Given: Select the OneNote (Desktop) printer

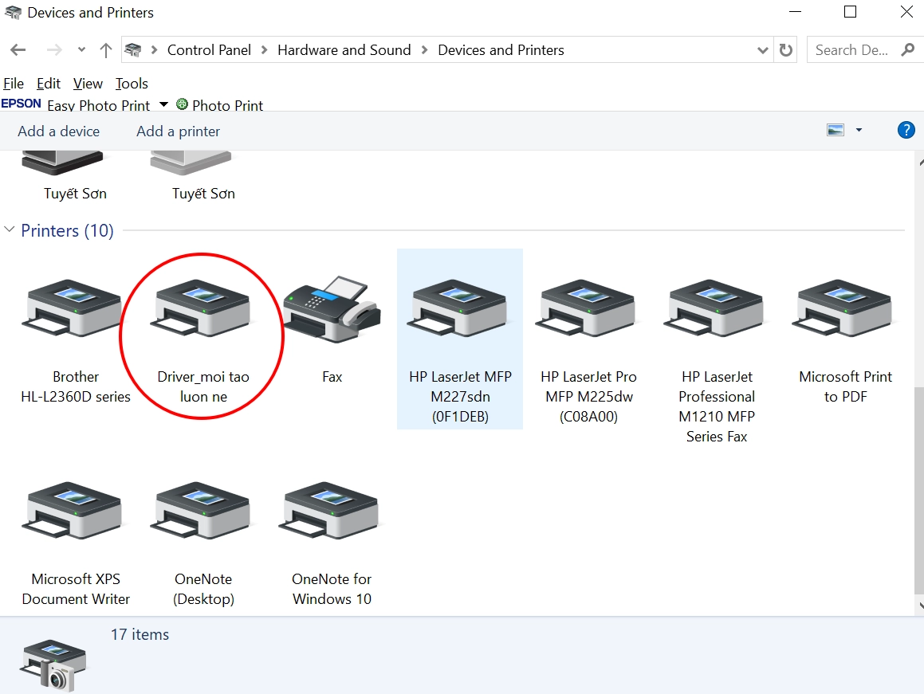Looking at the screenshot, I should tap(203, 514).
